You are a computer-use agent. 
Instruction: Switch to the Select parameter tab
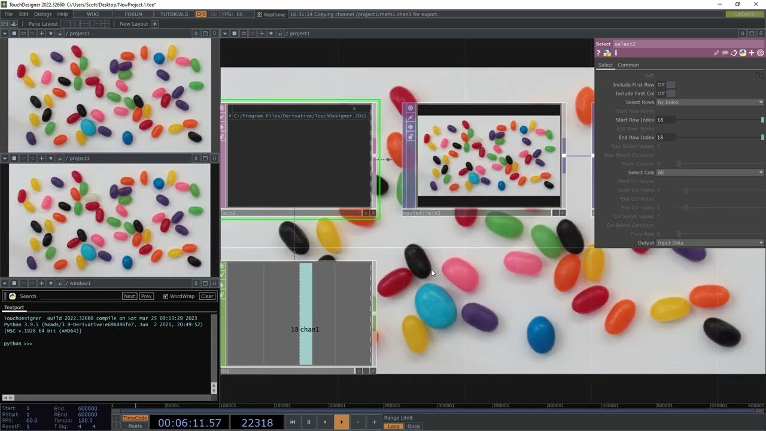coord(606,65)
